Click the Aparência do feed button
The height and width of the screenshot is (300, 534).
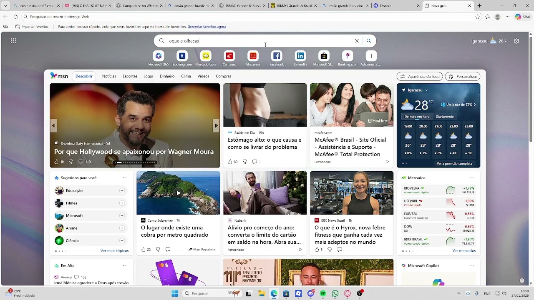[x=420, y=77]
